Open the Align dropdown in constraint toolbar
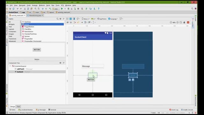 click(x=90, y=22)
